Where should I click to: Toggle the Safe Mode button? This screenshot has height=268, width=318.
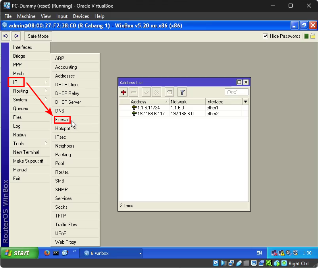click(x=38, y=36)
